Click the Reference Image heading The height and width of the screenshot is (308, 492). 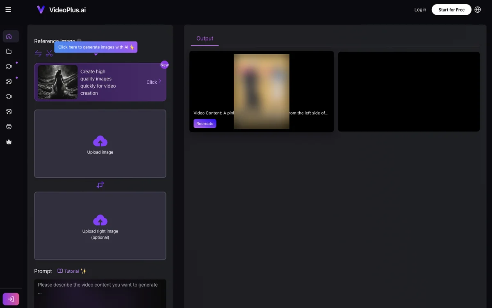pos(55,41)
